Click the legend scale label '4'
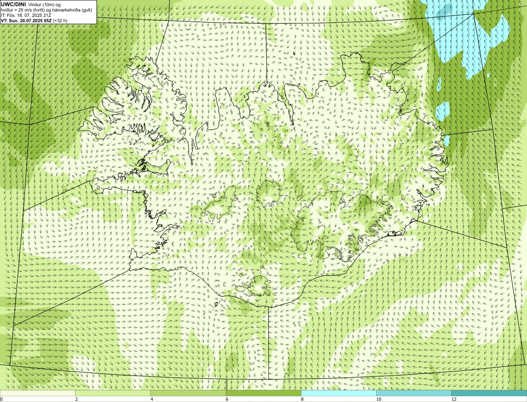Screen dimensions: 527x402 (x=152, y=399)
